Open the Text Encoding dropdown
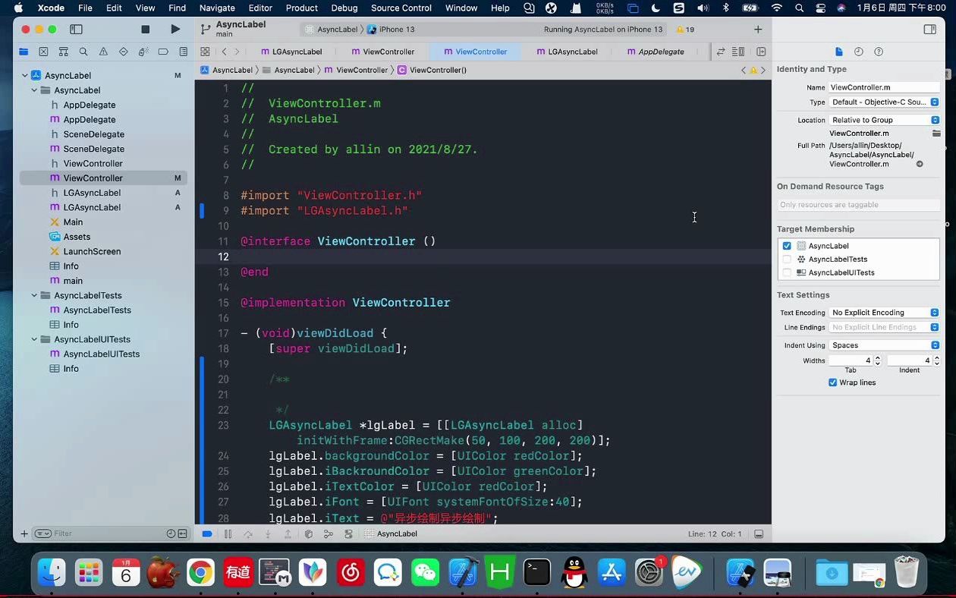Image resolution: width=956 pixels, height=598 pixels. point(884,312)
